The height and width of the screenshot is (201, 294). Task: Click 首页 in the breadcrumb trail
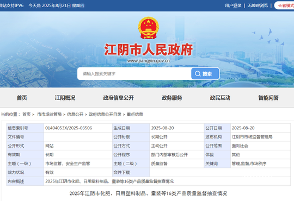[x=27, y=114]
